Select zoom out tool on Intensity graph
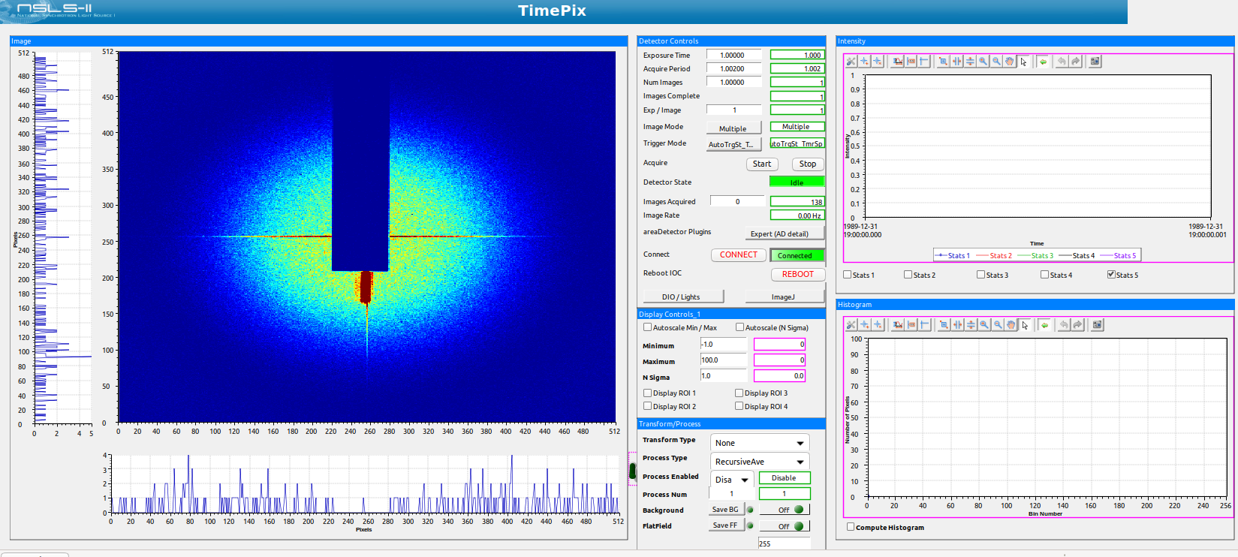 [x=996, y=62]
